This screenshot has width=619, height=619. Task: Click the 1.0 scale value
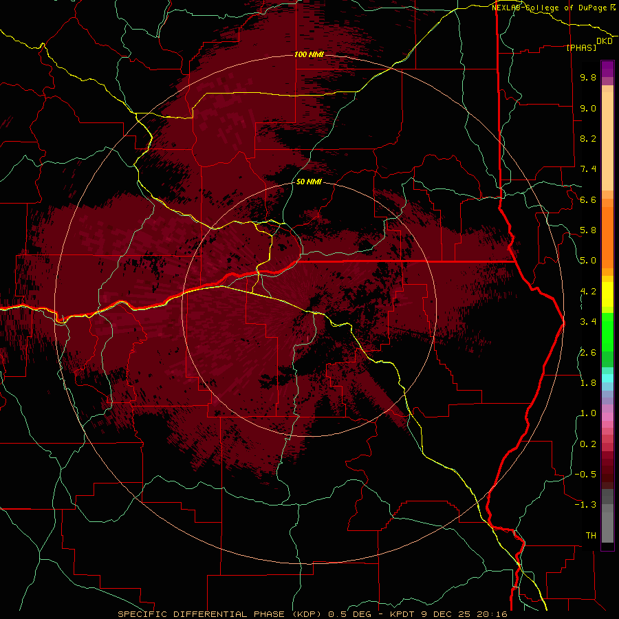pyautogui.click(x=588, y=413)
